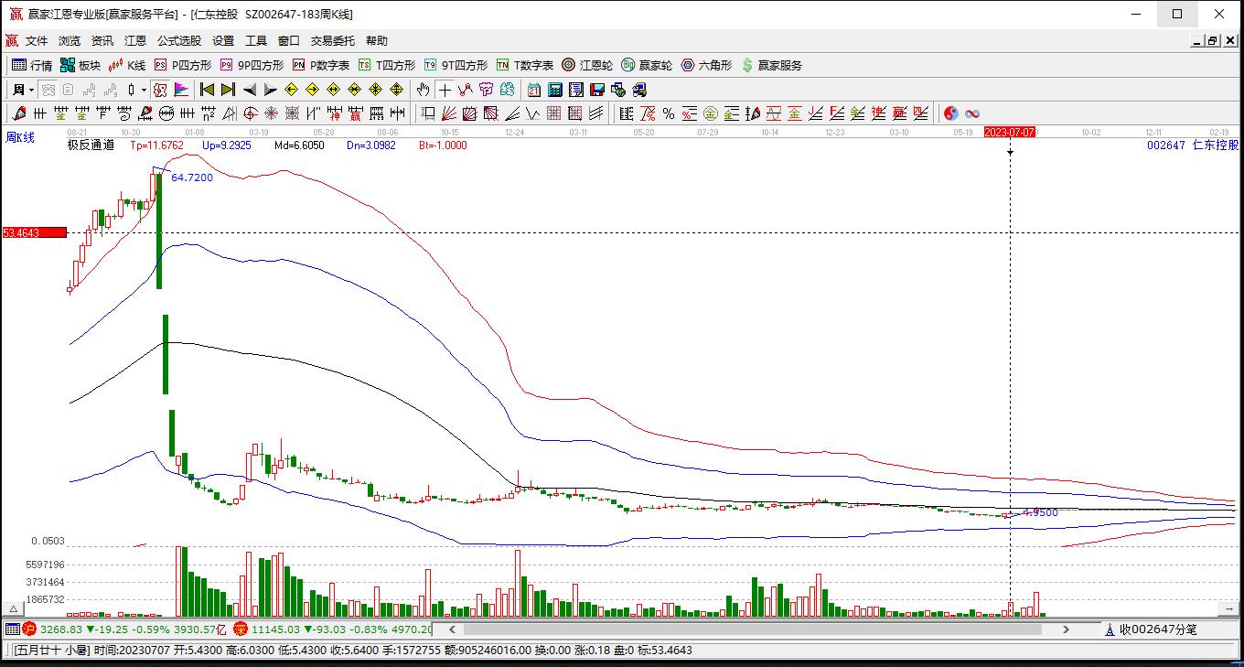Open the P数字表 tool
Image resolution: width=1244 pixels, height=667 pixels.
(x=321, y=65)
